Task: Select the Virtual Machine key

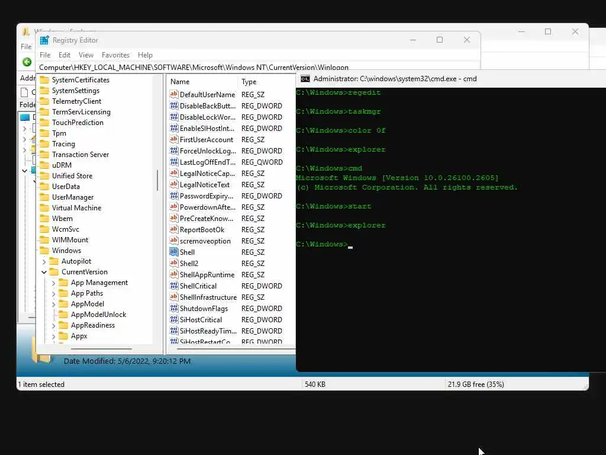Action: coord(76,208)
